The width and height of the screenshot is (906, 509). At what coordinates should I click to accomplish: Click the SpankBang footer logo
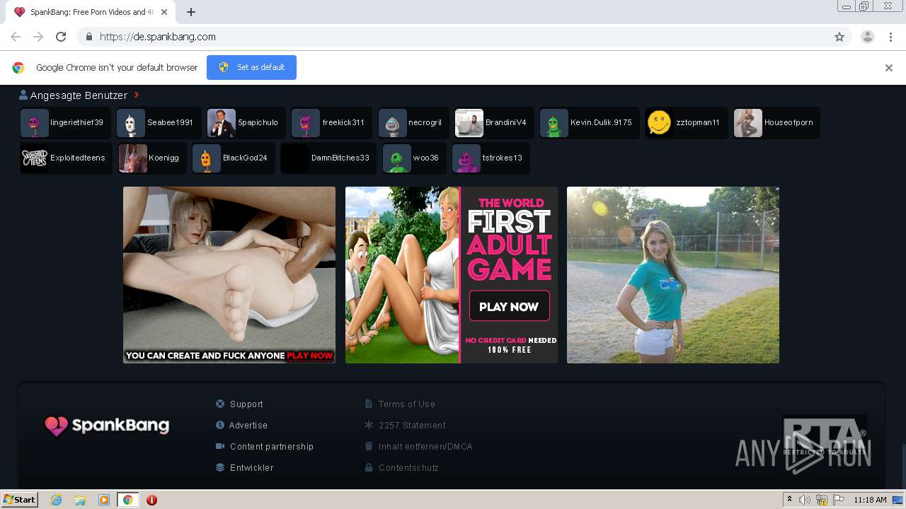[x=107, y=426]
